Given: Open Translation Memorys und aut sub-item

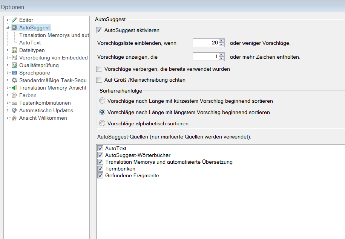Looking at the screenshot, I should [54, 35].
